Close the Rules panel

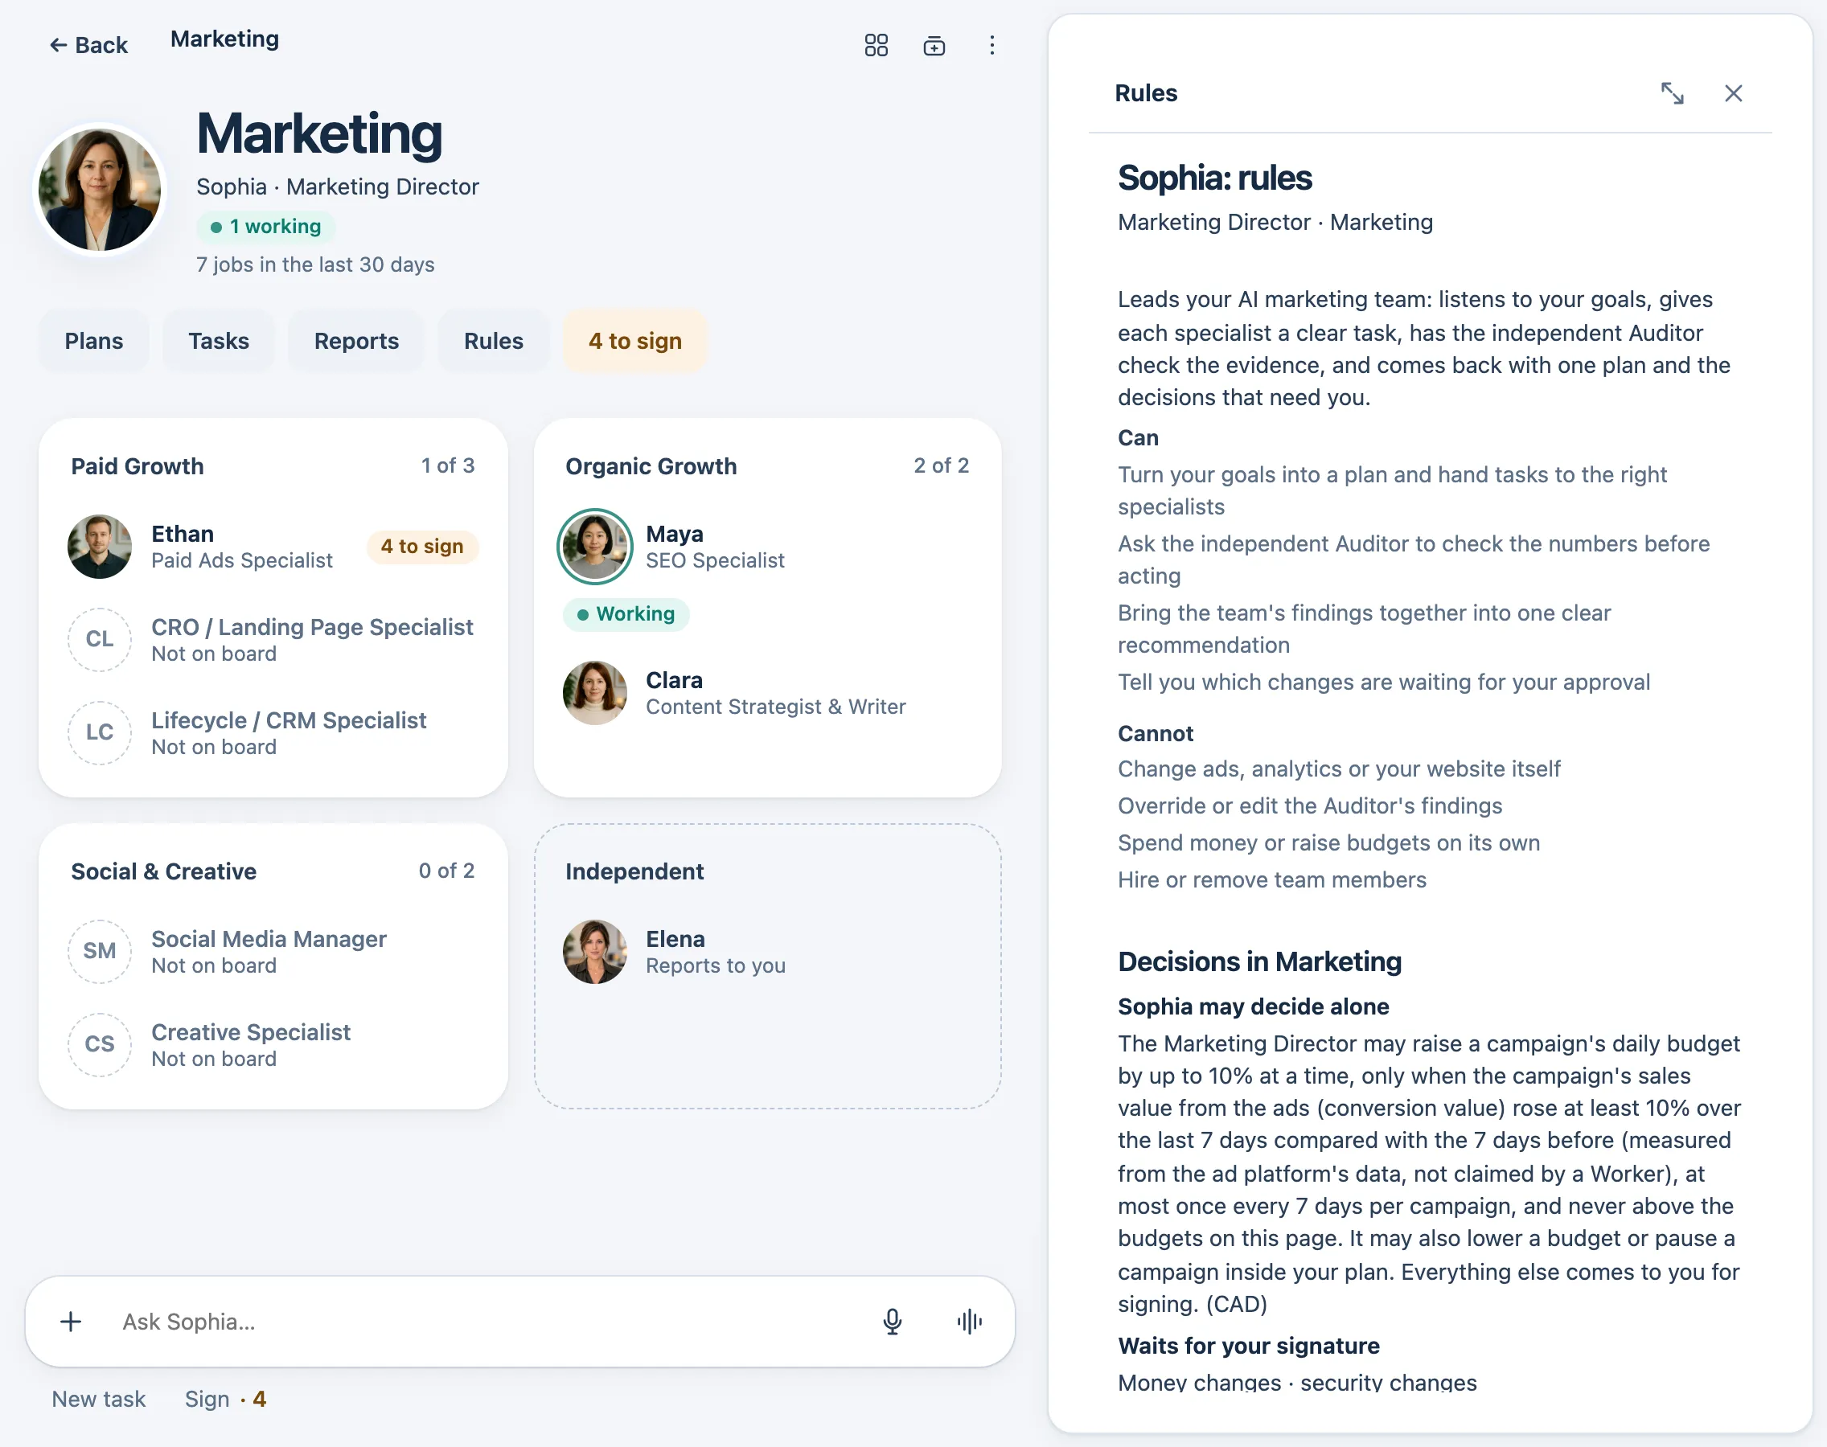[1733, 93]
